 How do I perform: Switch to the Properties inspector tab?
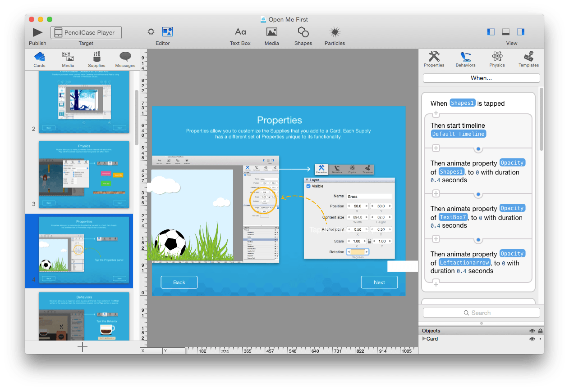pos(434,59)
